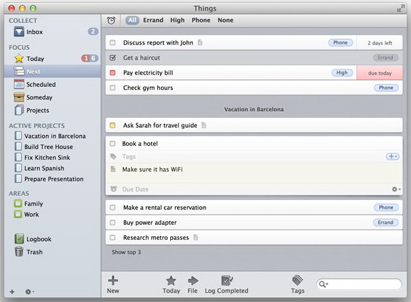Image resolution: width=411 pixels, height=302 pixels.
Task: Uncheck the Get a haircut checkbox
Action: pos(113,58)
